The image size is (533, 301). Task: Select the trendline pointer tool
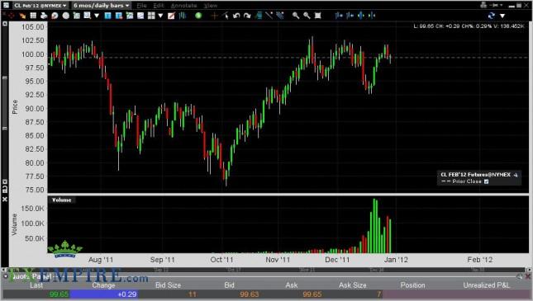tap(225, 16)
